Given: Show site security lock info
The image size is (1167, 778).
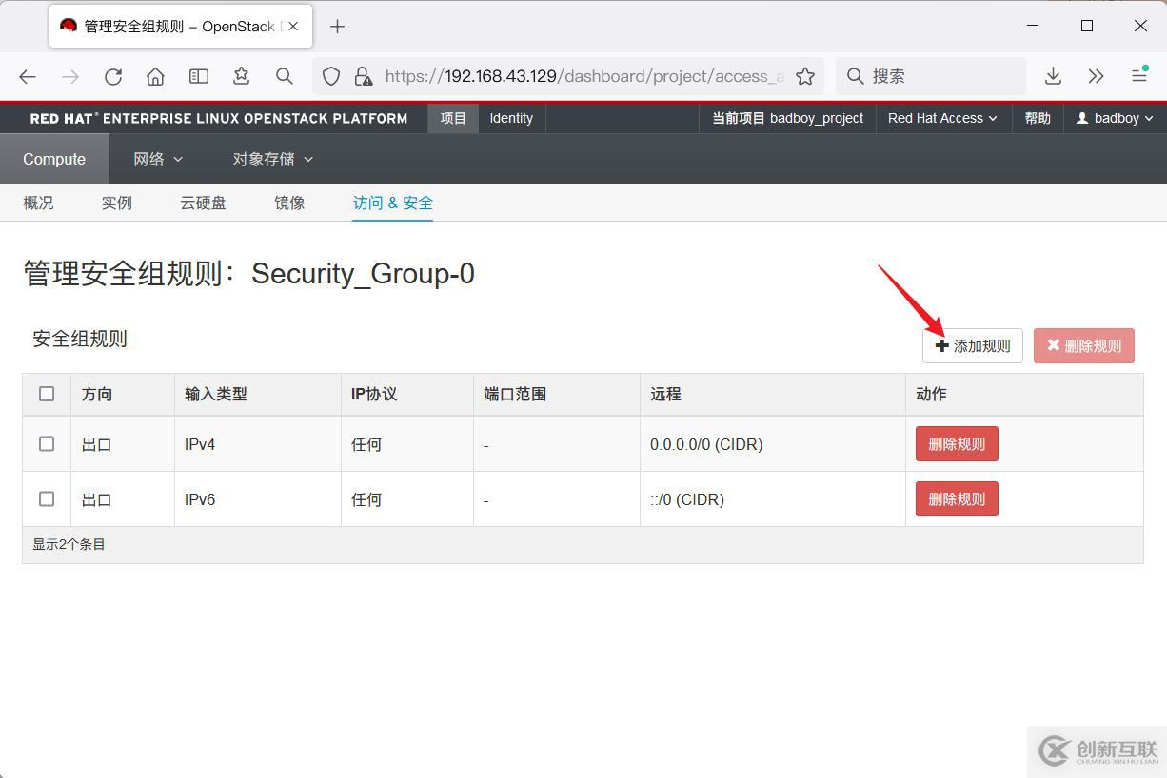Looking at the screenshot, I should click(363, 76).
